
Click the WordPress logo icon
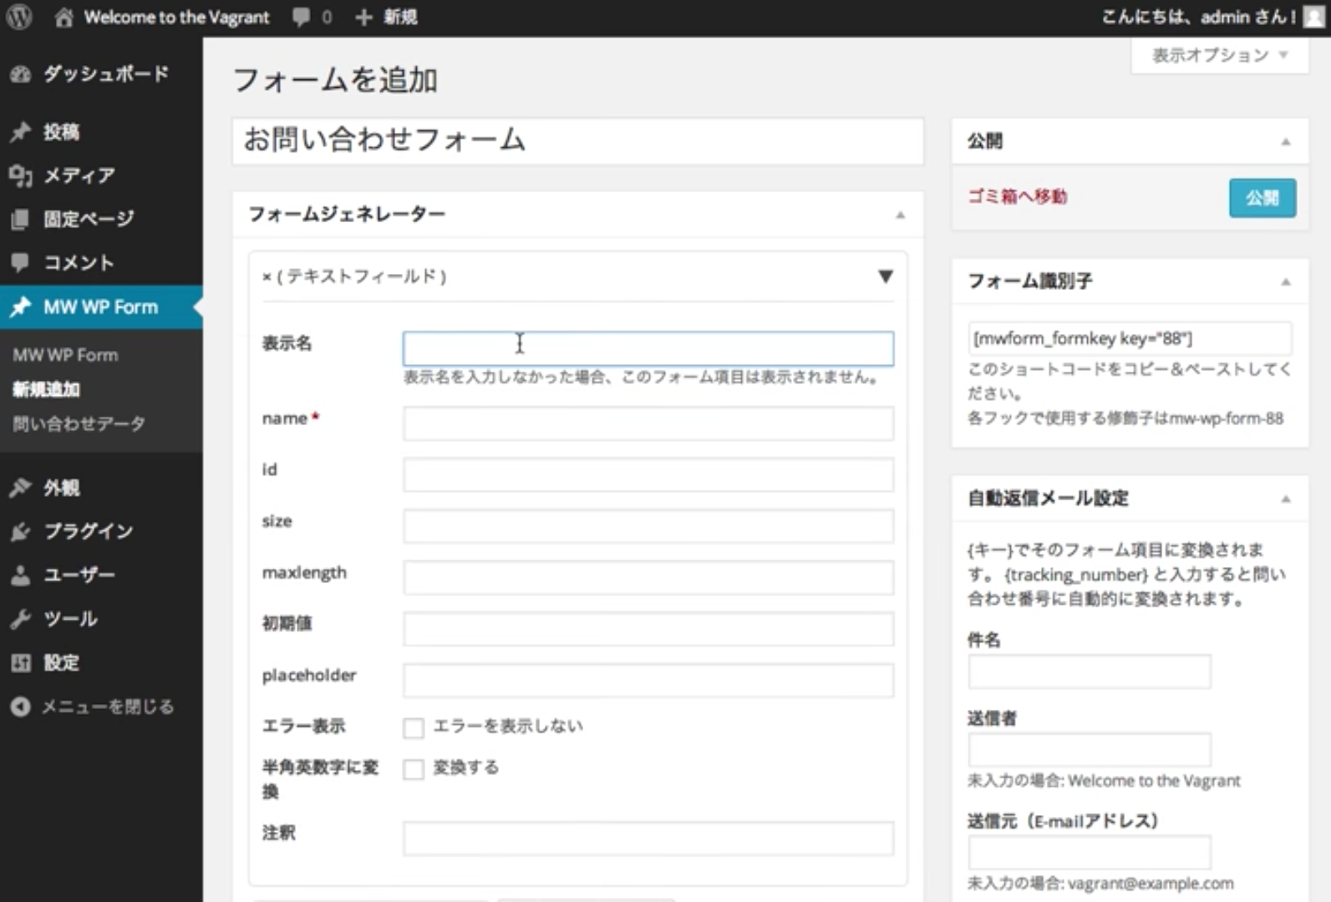(18, 17)
